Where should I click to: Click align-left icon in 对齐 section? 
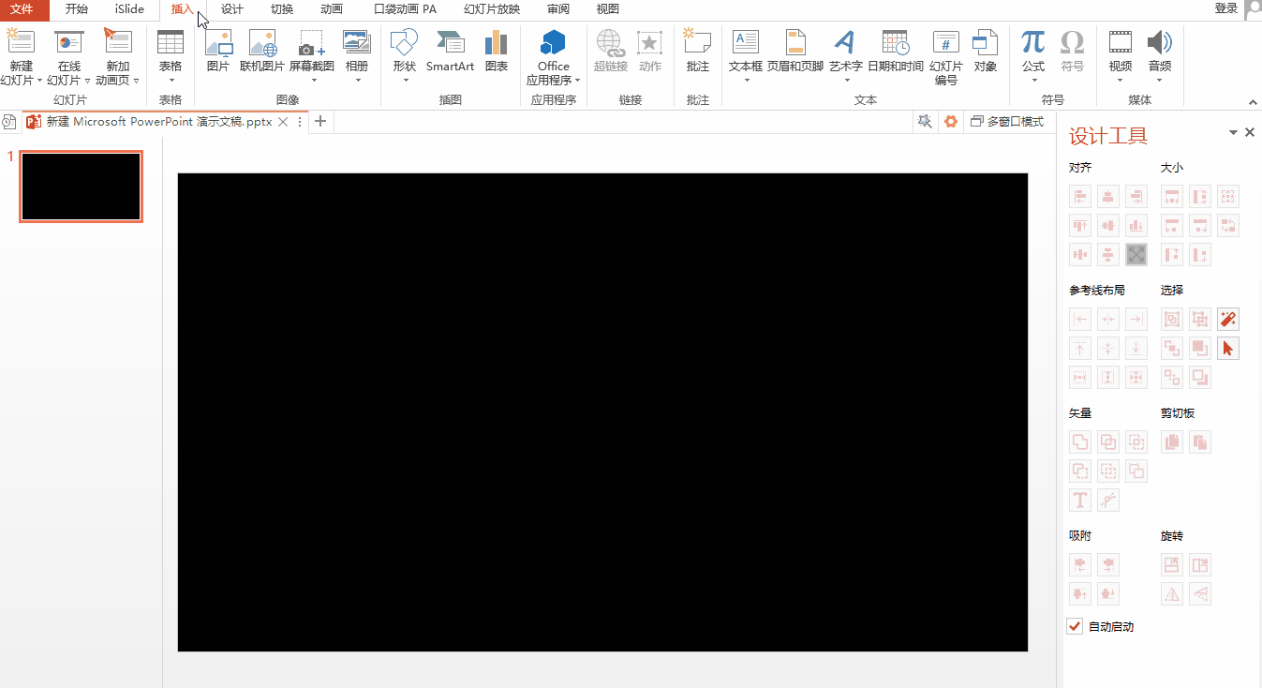point(1080,197)
